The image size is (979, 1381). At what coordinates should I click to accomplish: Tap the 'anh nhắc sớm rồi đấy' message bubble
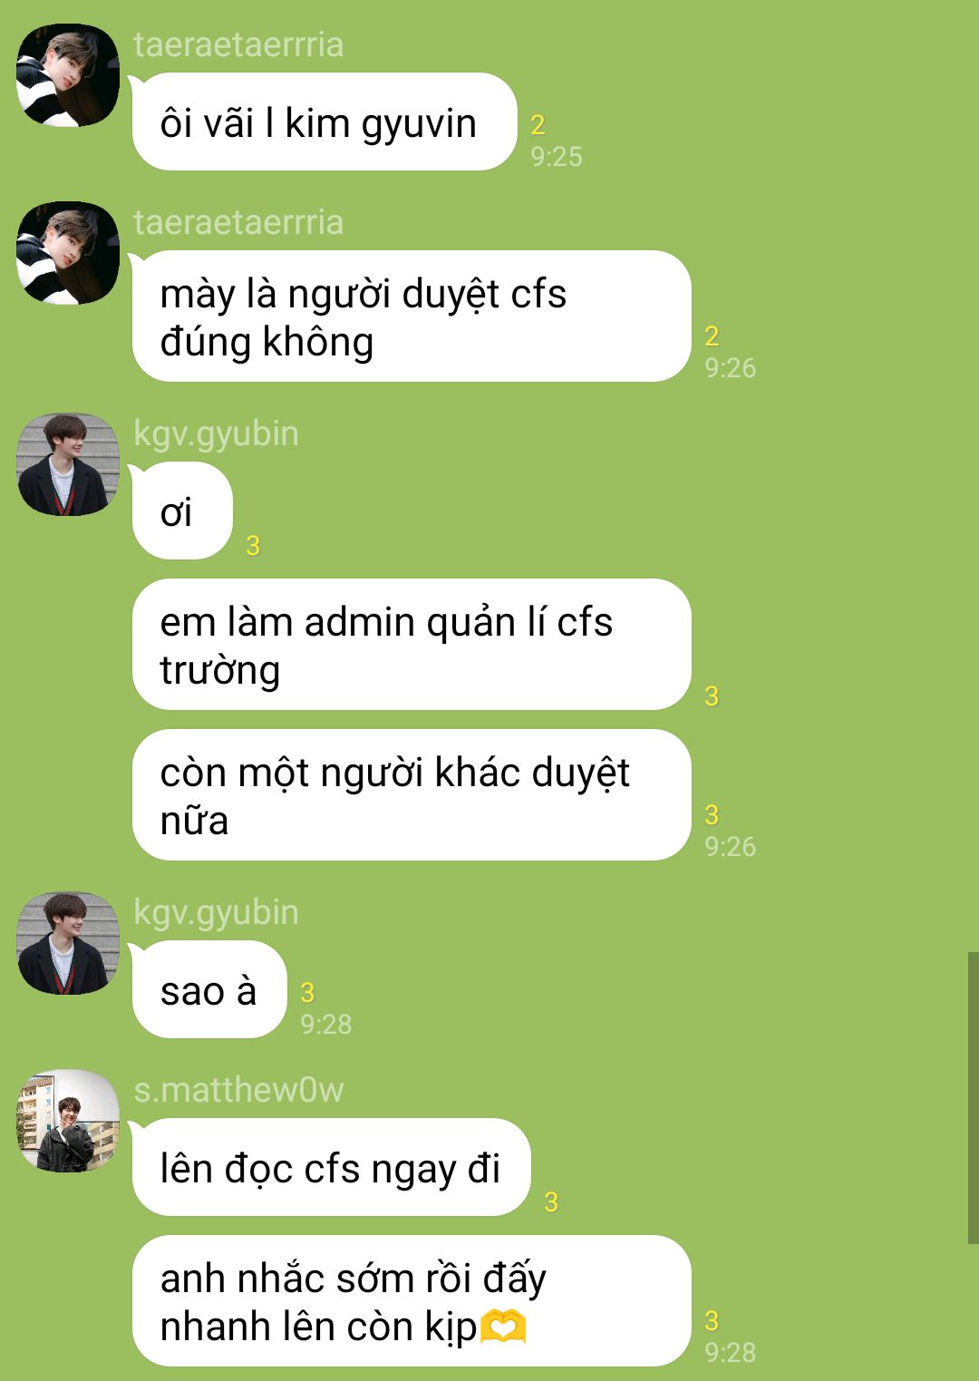pos(412,1301)
